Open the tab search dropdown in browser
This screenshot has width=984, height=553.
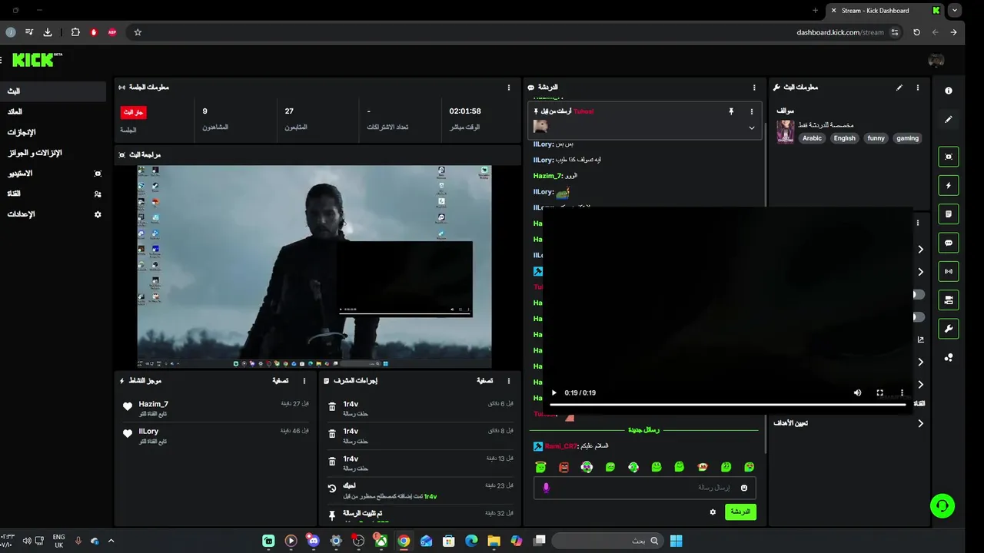[955, 11]
